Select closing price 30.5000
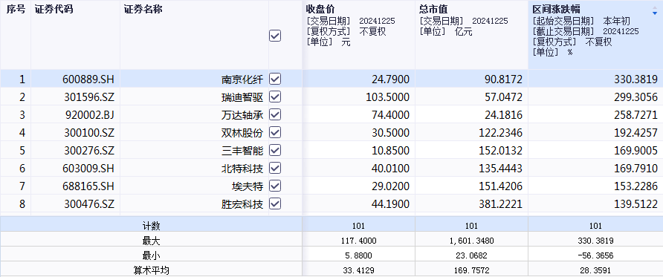This screenshot has width=663, height=277. pyautogui.click(x=390, y=133)
